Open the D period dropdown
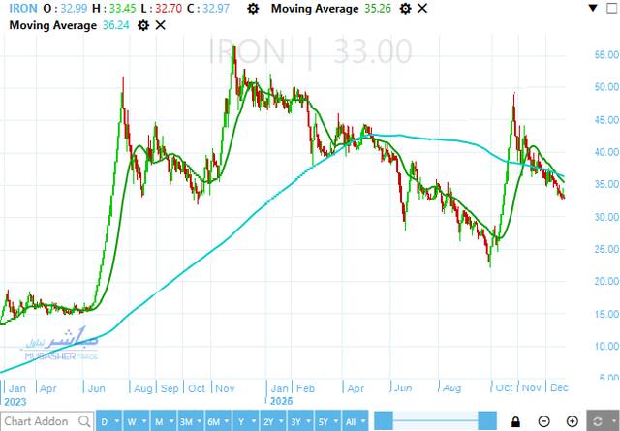 [x=108, y=421]
